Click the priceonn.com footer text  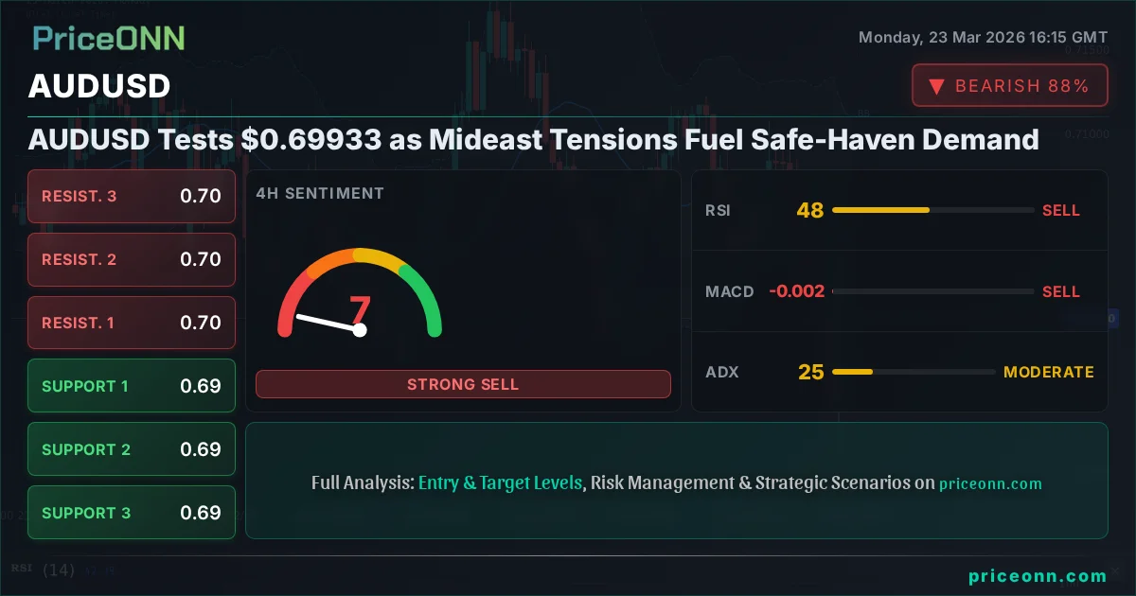pos(1038,575)
